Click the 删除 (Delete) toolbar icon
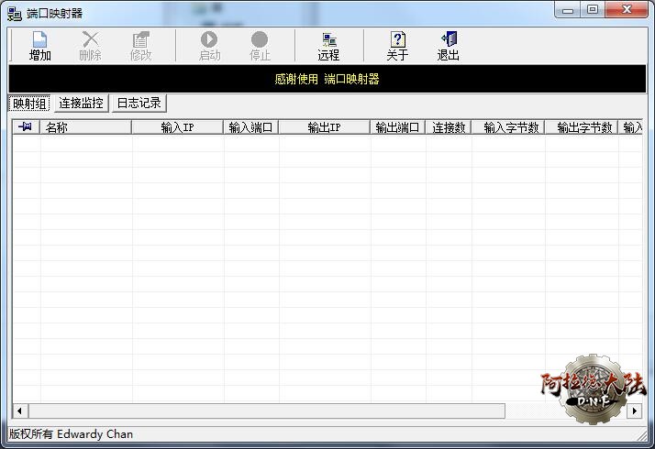 [x=90, y=40]
